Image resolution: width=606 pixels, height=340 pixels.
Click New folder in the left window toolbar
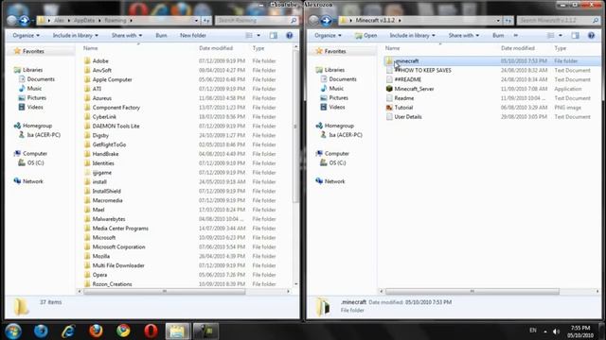[193, 36]
